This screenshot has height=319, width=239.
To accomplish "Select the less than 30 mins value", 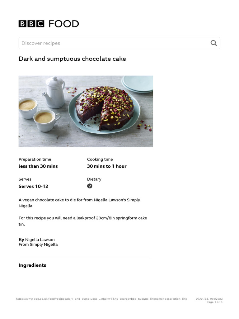I will (x=38, y=166).
